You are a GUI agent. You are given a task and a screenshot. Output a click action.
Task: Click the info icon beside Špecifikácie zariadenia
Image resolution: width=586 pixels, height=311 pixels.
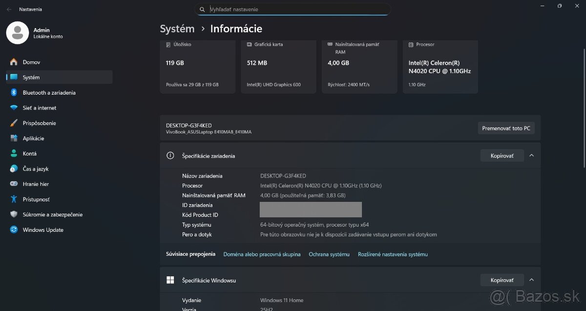coord(170,156)
